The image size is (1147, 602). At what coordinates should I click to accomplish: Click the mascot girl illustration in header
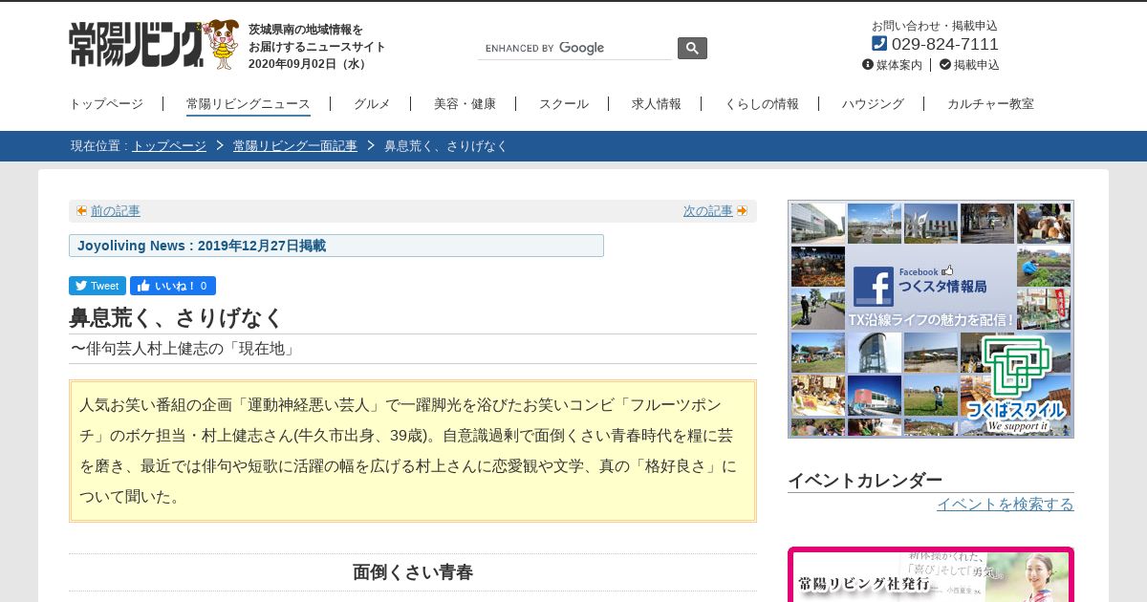(x=222, y=44)
